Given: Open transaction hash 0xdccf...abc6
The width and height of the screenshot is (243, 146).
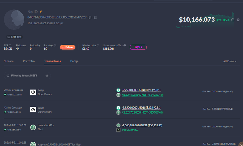Looking at the screenshot, I should click(14, 112).
